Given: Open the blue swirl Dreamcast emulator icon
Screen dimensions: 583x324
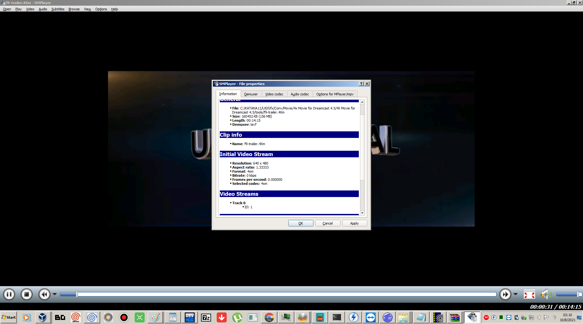Looking at the screenshot, I should click(x=92, y=318).
